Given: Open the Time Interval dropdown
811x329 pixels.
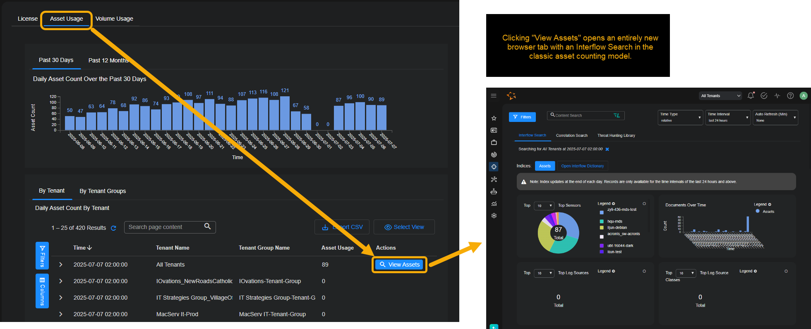Looking at the screenshot, I should pyautogui.click(x=727, y=117).
